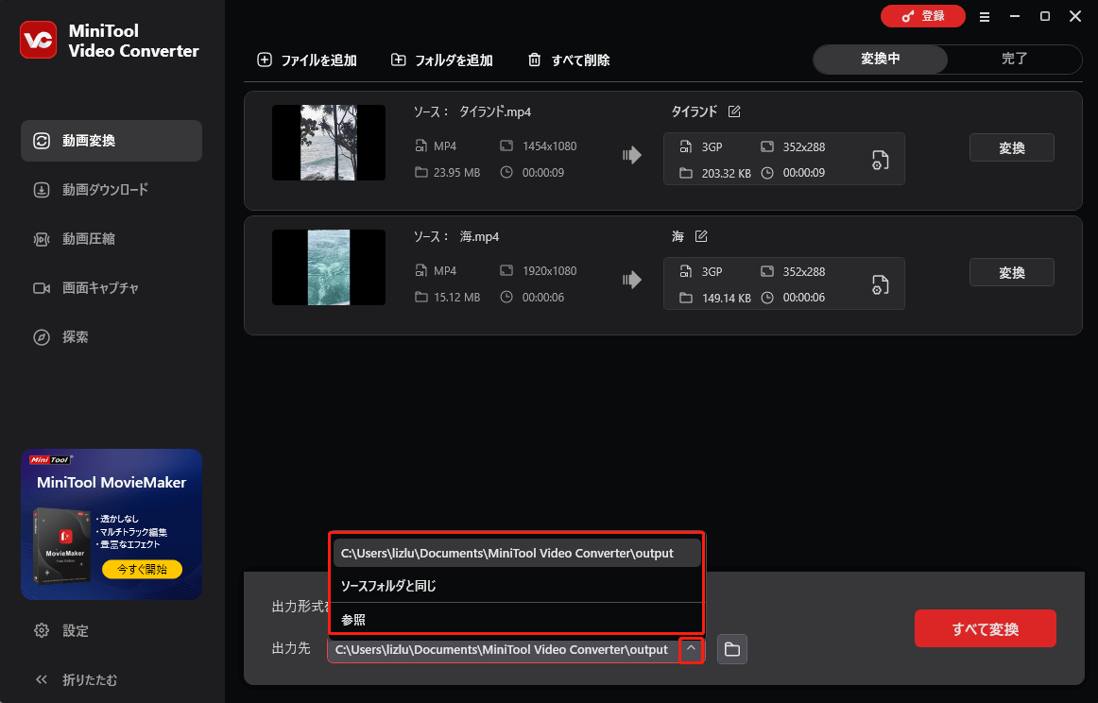The height and width of the screenshot is (703, 1098).
Task: Click the 3GP format icon for 海
Action: tap(686, 272)
